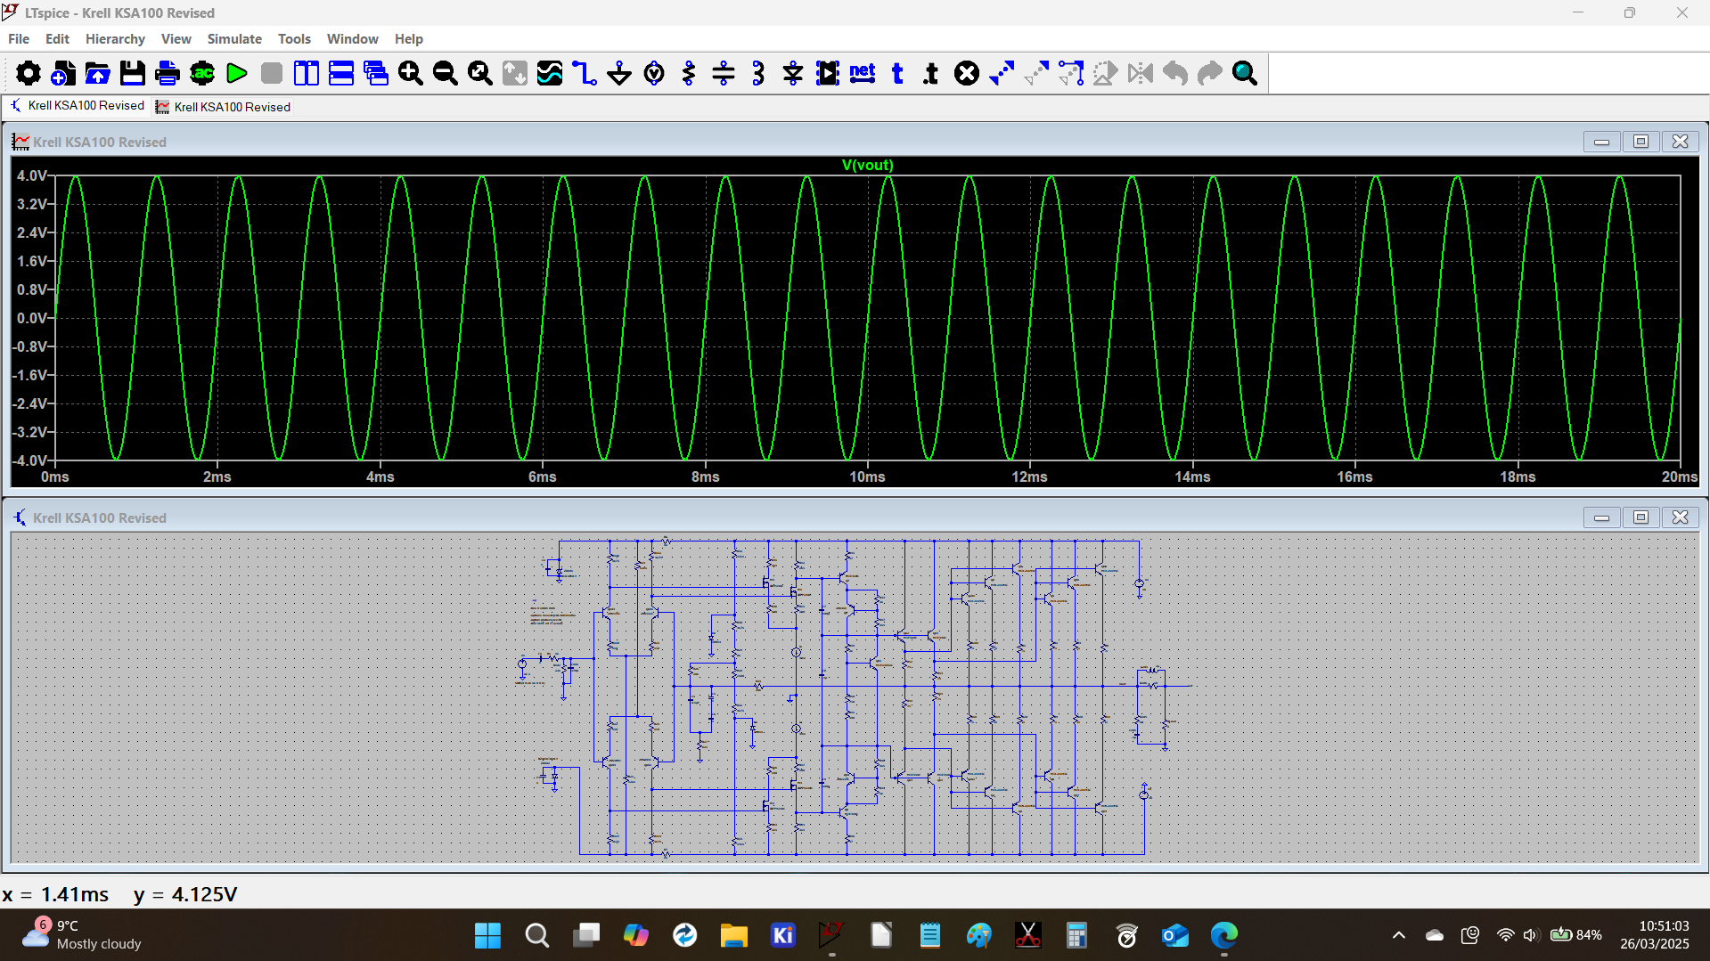Open the View menu

(176, 39)
